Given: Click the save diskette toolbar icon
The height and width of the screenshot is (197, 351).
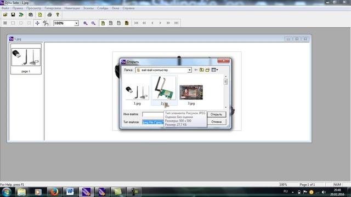Looking at the screenshot, I should 13,15.
